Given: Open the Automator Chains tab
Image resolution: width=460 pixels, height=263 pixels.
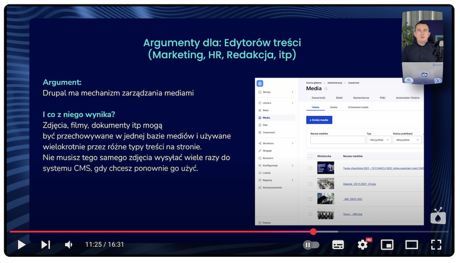Looking at the screenshot, I should click(x=407, y=98).
